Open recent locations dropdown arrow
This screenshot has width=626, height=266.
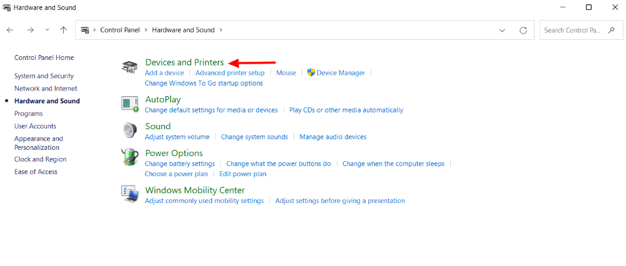point(47,30)
